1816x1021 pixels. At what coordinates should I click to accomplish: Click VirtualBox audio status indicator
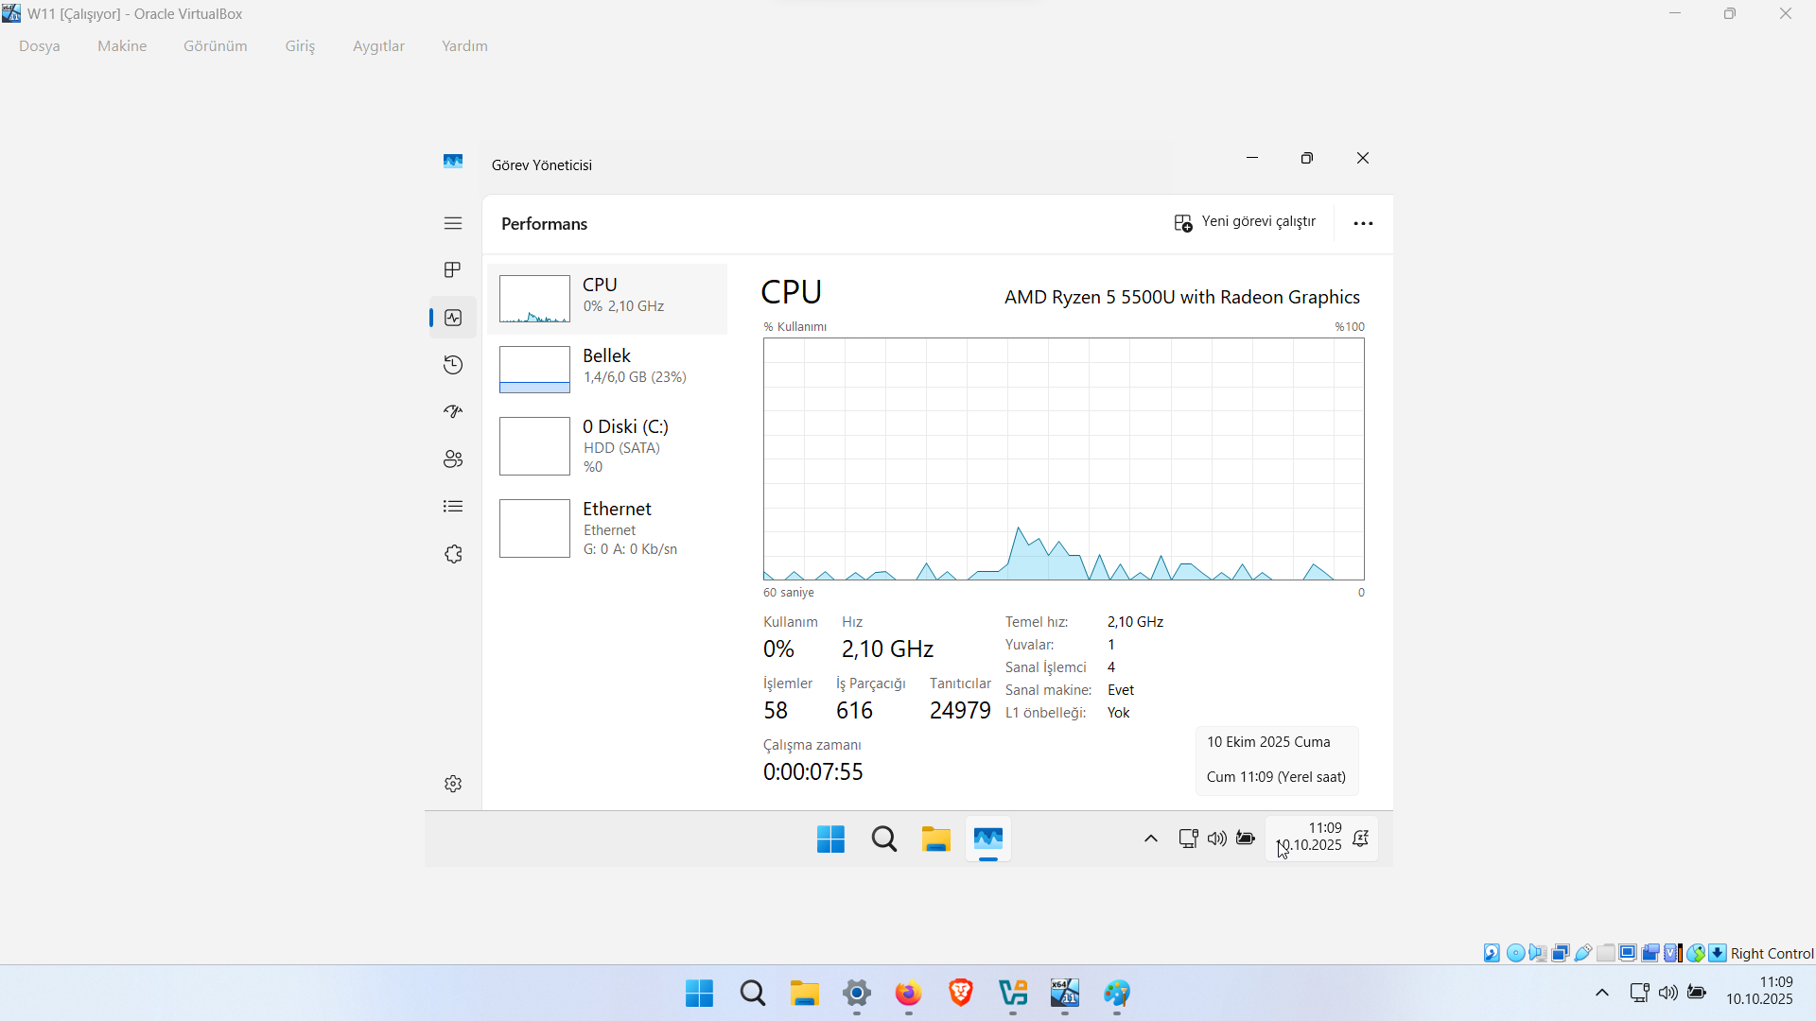(1538, 953)
